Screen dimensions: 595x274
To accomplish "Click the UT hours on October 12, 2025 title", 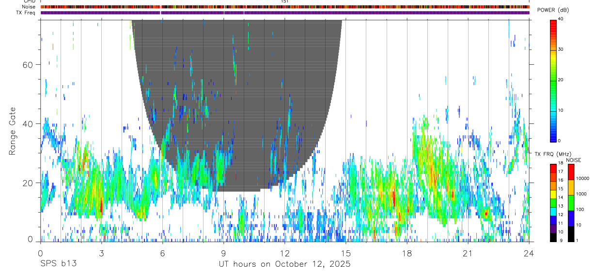I will point(284,264).
